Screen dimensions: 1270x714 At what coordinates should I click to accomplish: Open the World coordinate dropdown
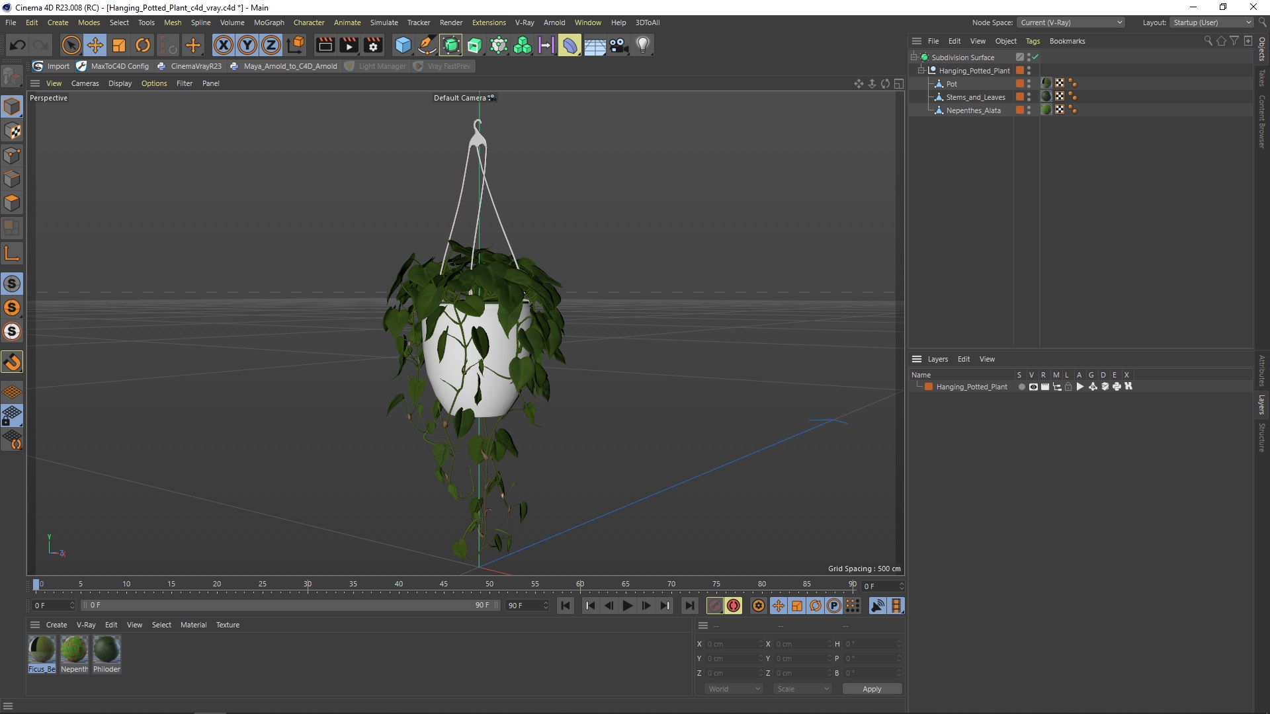coord(734,689)
